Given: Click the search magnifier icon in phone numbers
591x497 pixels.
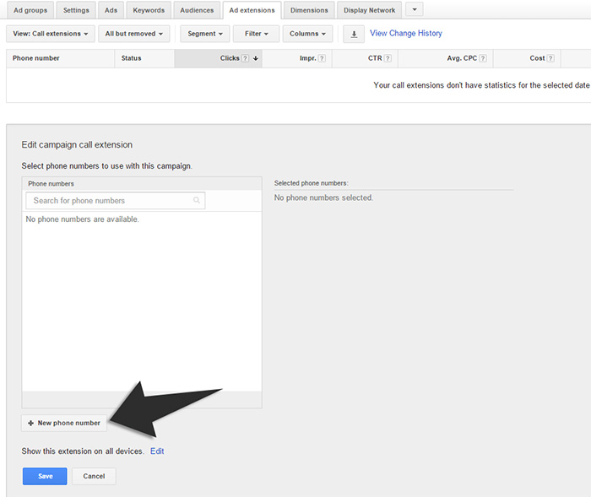Looking at the screenshot, I should [197, 201].
